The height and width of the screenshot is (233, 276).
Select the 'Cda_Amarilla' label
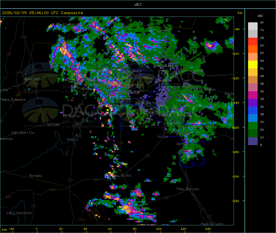23,133
